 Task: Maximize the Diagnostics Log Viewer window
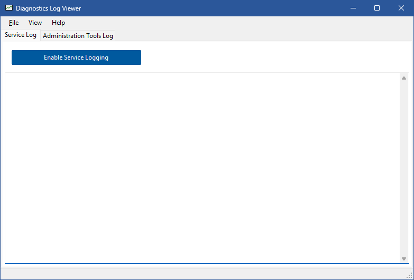coord(377,8)
